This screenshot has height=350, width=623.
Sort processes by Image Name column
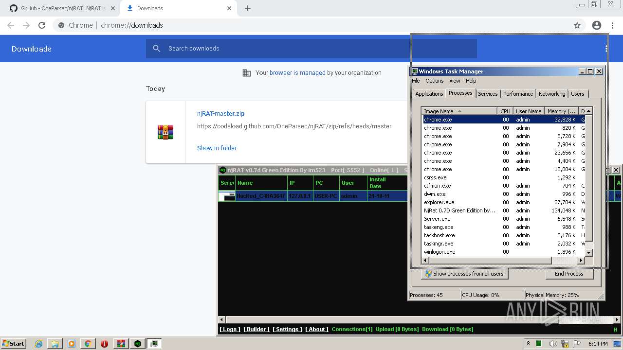click(459, 111)
